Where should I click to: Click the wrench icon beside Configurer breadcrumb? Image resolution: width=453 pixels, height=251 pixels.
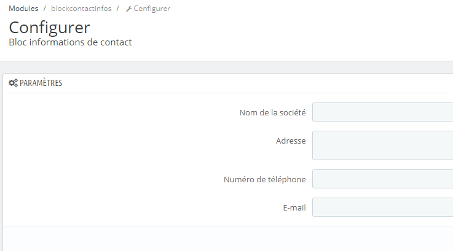point(128,9)
